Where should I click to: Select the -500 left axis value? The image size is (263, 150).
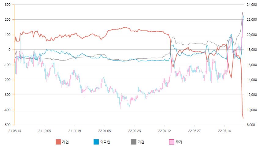coord(7,125)
